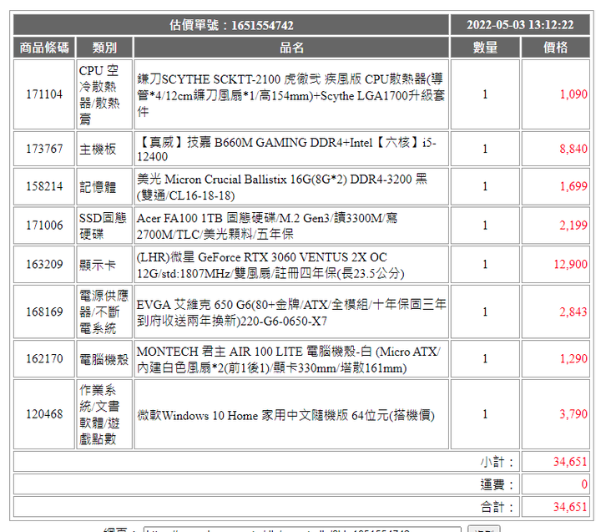
Task: Click the price 1,290
Action: 573,359
